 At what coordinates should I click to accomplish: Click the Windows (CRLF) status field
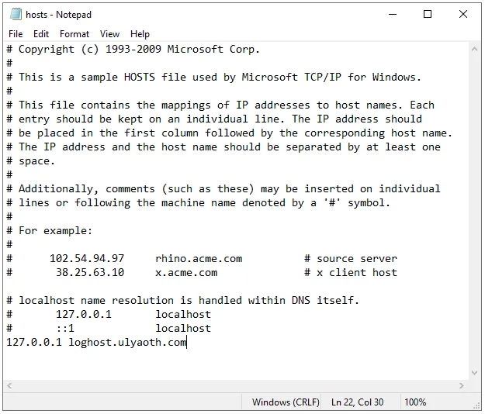(x=281, y=402)
